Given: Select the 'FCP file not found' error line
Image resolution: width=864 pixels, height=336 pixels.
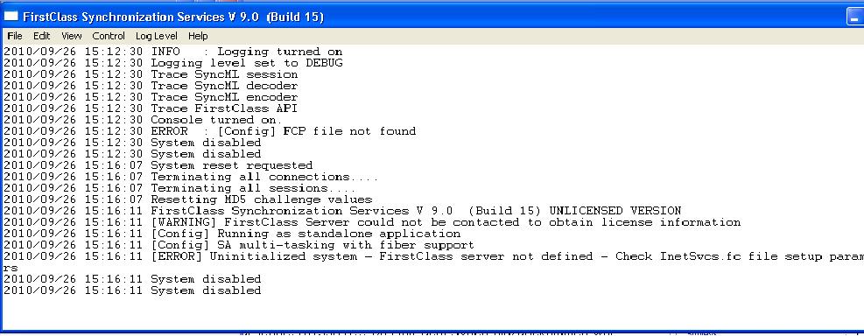Looking at the screenshot, I should 209,131.
